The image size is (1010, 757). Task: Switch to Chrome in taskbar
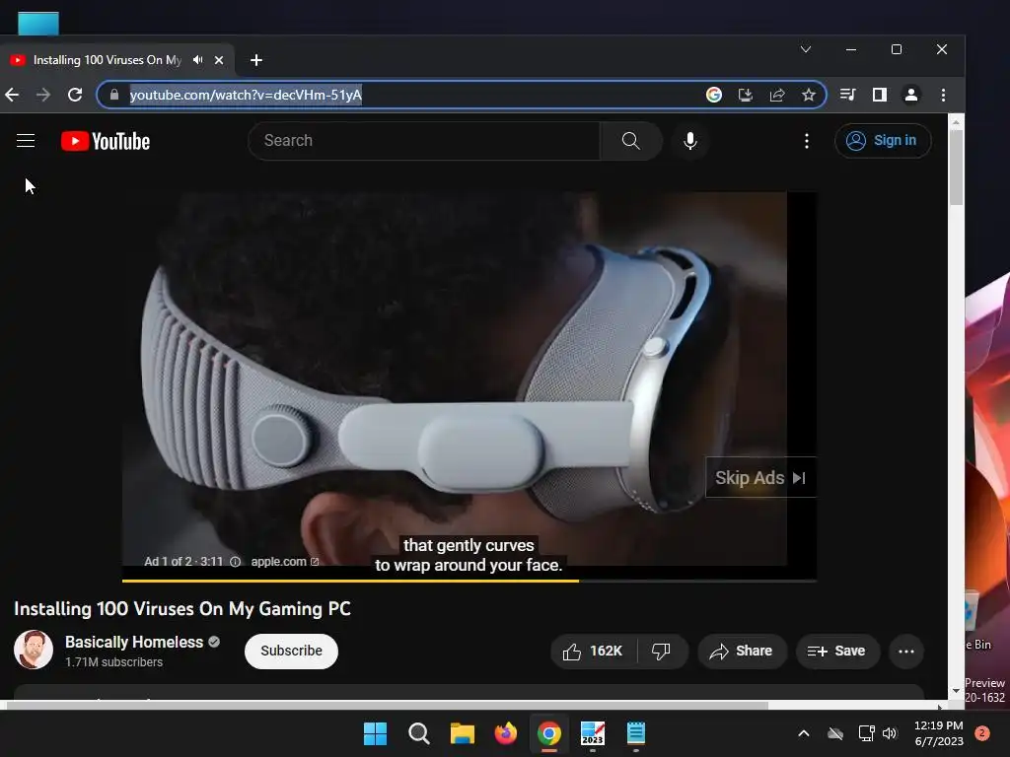pyautogui.click(x=548, y=733)
